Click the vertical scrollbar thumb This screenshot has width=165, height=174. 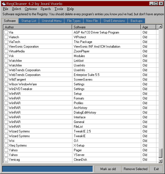[x=160, y=153]
